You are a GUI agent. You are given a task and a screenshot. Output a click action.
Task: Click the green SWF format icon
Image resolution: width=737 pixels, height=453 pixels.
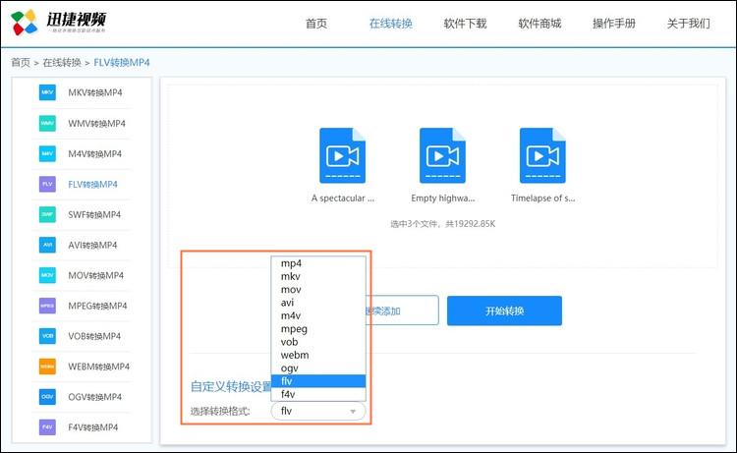point(47,214)
